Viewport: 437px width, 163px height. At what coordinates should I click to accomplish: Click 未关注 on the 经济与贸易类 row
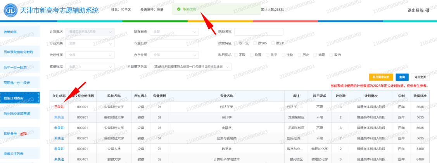[59, 138]
